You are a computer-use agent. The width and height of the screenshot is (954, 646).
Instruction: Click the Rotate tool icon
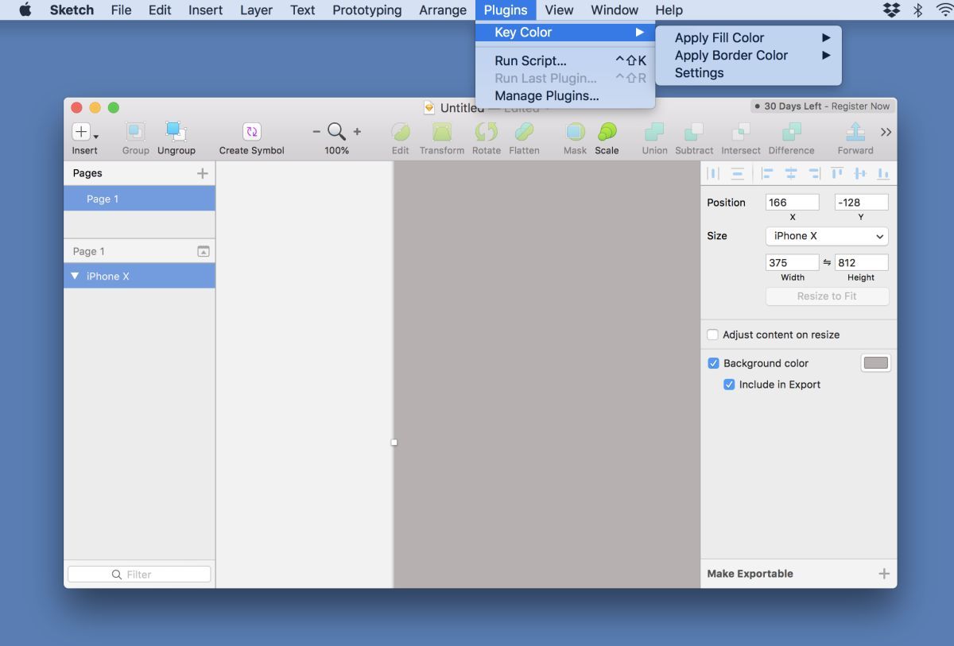click(486, 132)
